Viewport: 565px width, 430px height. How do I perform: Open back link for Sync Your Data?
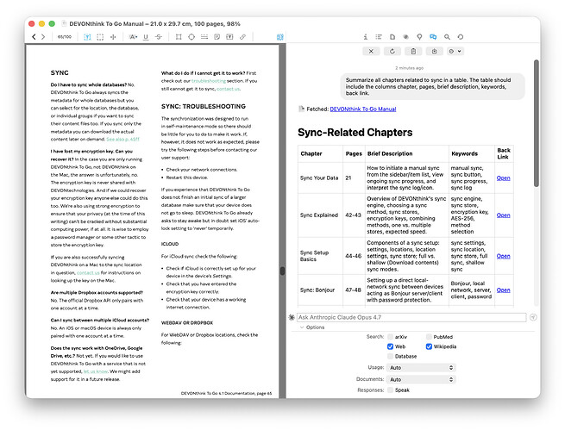pyautogui.click(x=503, y=178)
